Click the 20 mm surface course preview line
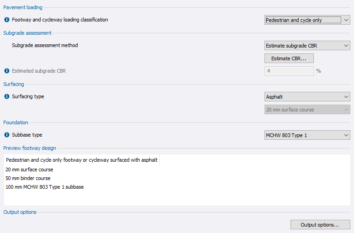Viewport: 354px width, 233px height. point(29,169)
